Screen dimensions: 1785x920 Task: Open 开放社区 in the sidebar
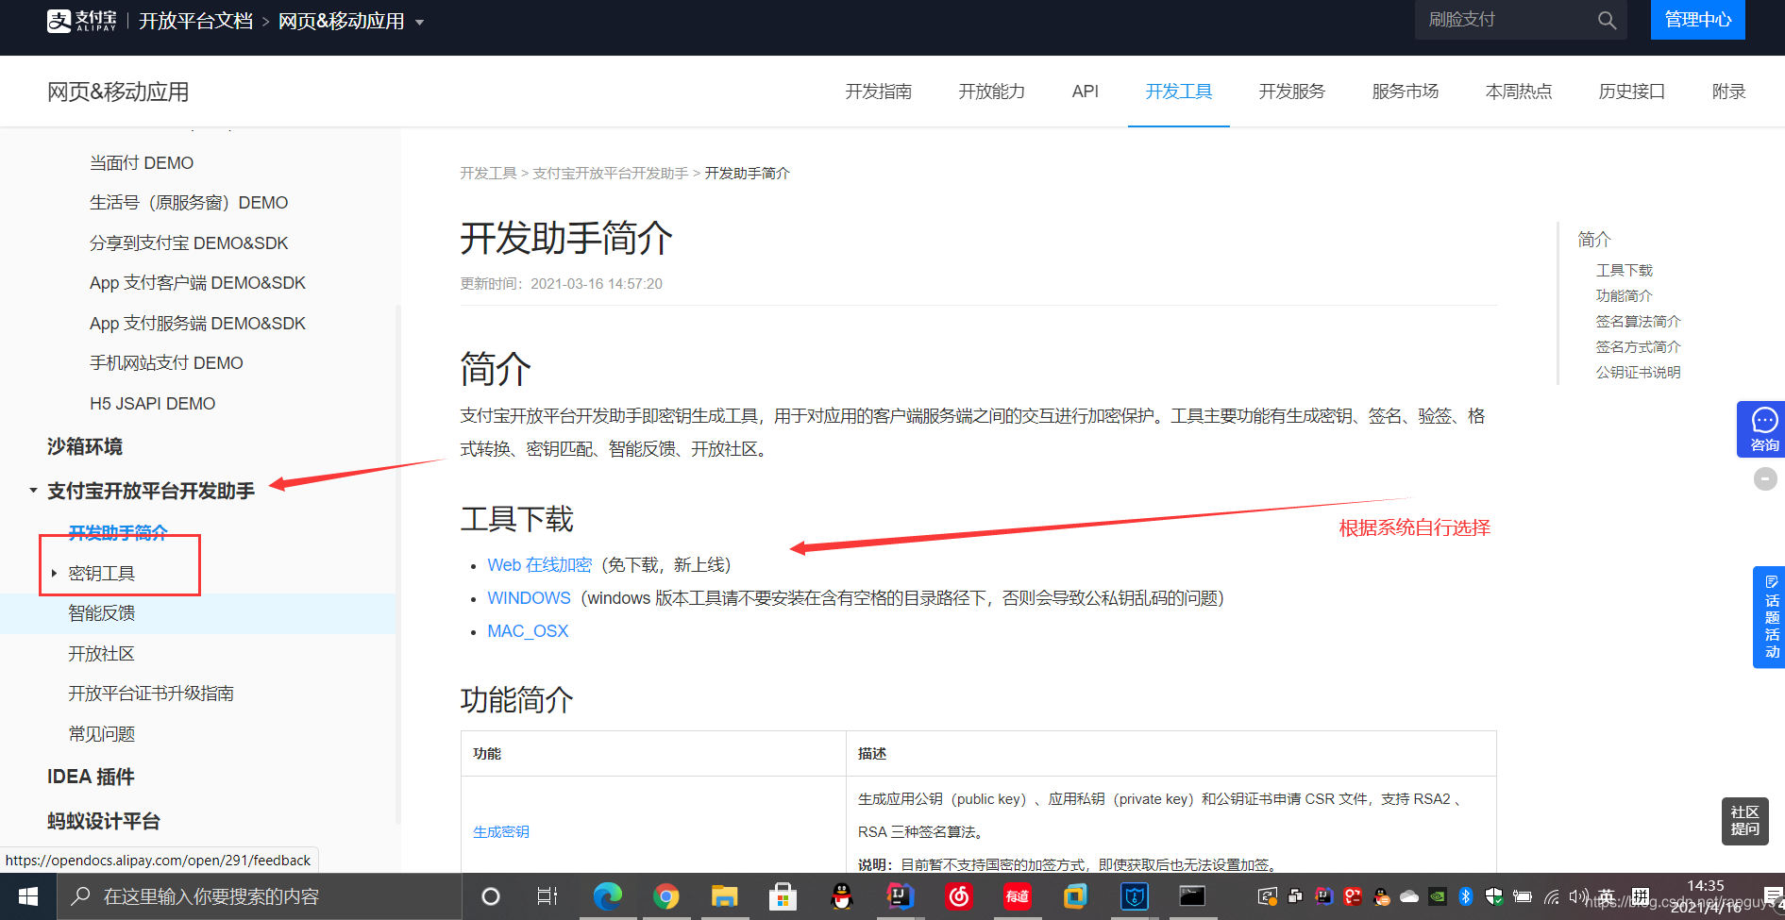(x=102, y=654)
